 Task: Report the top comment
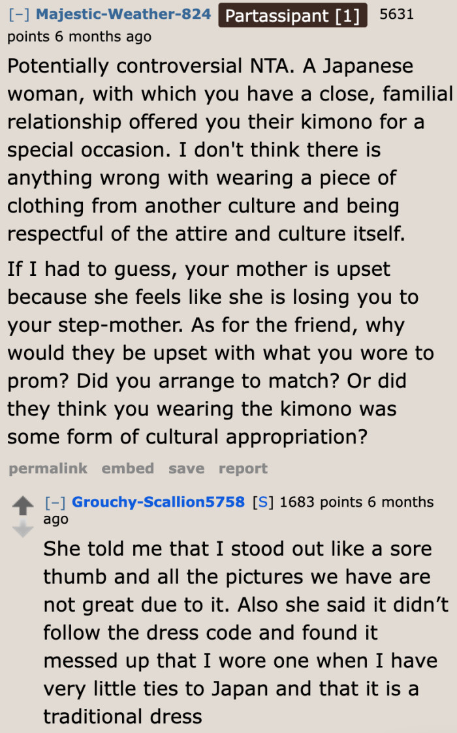tap(243, 468)
